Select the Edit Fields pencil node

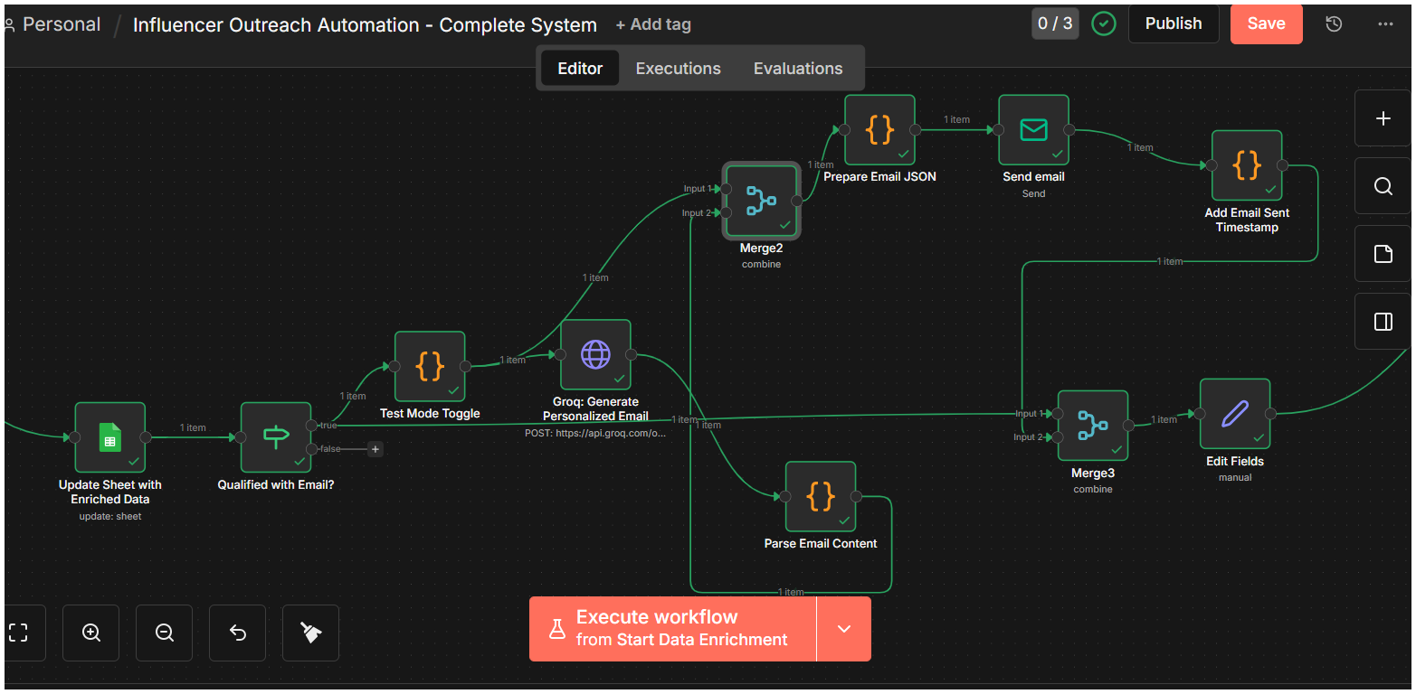point(1235,414)
